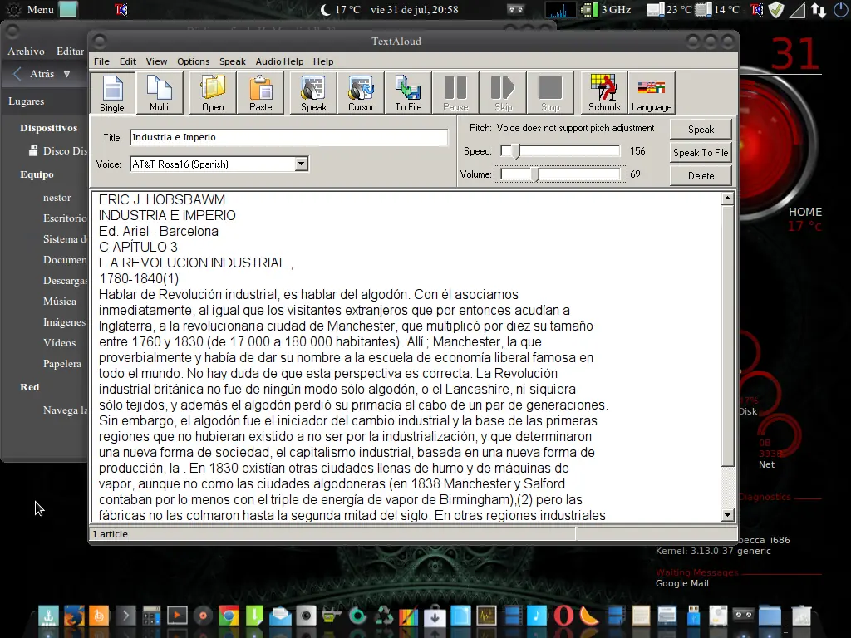Image resolution: width=851 pixels, height=638 pixels.
Task: Click in the Title input field
Action: pos(288,137)
